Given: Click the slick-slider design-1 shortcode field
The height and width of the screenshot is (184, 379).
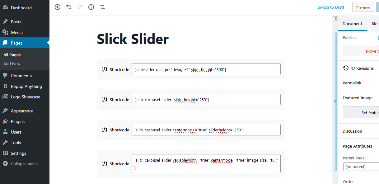Looking at the screenshot, I should [x=206, y=69].
